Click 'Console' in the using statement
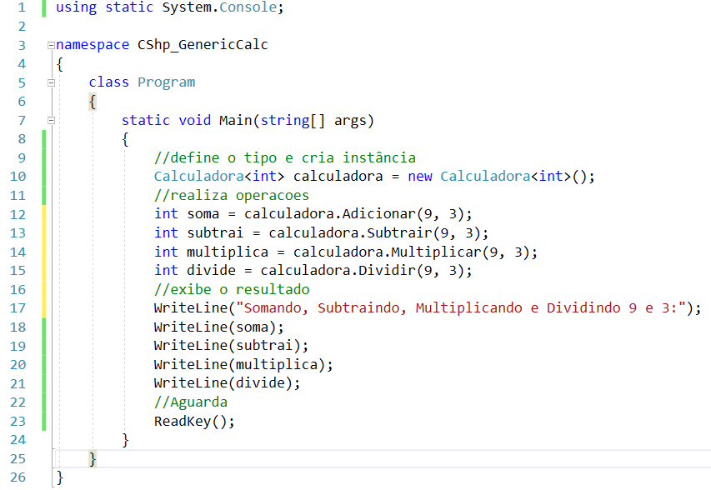 (x=248, y=7)
